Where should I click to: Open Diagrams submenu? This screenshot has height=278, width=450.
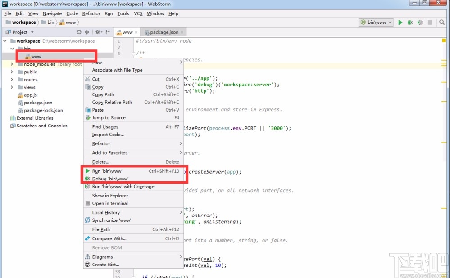pyautogui.click(x=133, y=257)
